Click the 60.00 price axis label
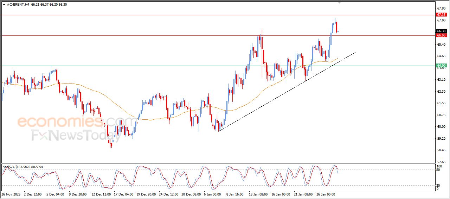The height and width of the screenshot is (199, 450). 441,127
